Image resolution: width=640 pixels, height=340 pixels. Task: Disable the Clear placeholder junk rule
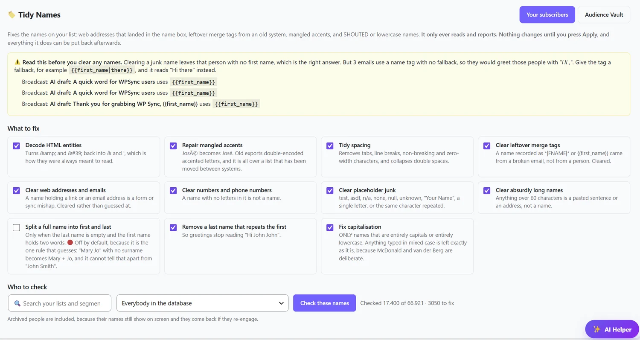pyautogui.click(x=330, y=191)
